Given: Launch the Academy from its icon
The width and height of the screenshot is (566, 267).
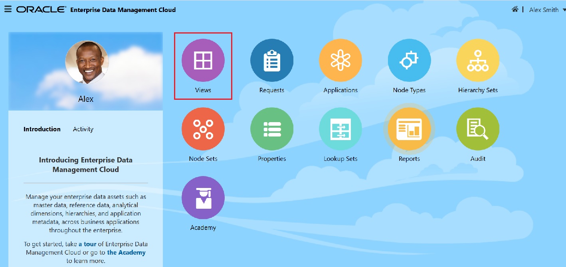Looking at the screenshot, I should [203, 198].
